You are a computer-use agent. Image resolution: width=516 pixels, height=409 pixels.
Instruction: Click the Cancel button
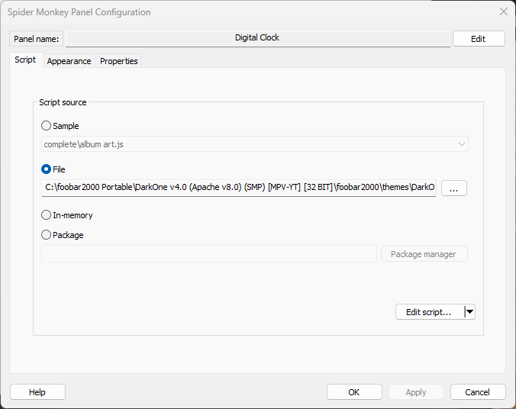(x=478, y=392)
